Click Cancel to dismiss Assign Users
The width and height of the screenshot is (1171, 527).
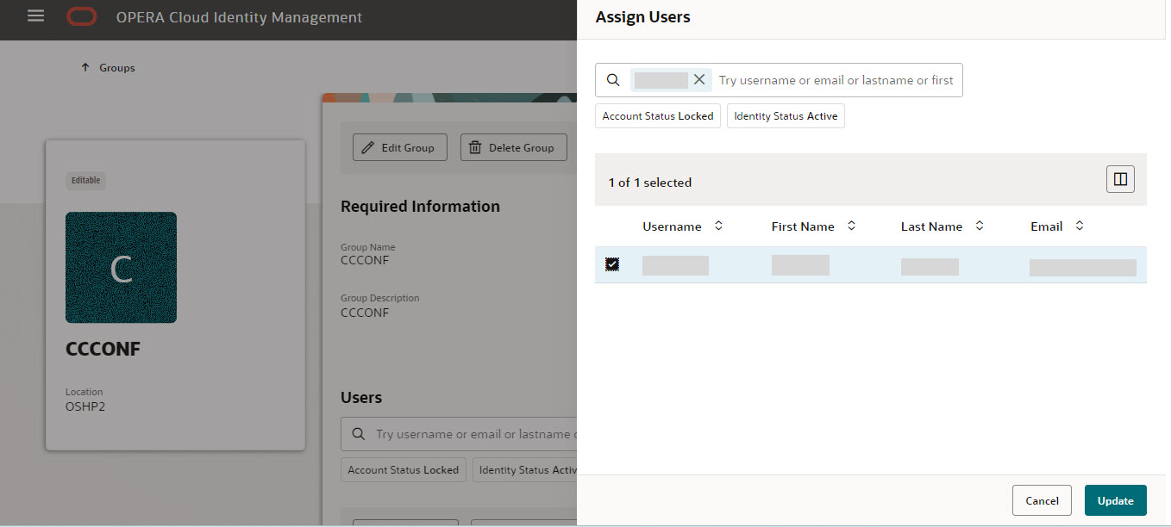pos(1041,500)
